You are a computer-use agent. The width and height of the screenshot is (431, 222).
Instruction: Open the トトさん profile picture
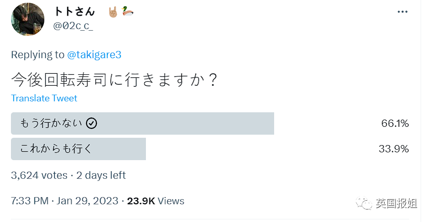(x=28, y=19)
